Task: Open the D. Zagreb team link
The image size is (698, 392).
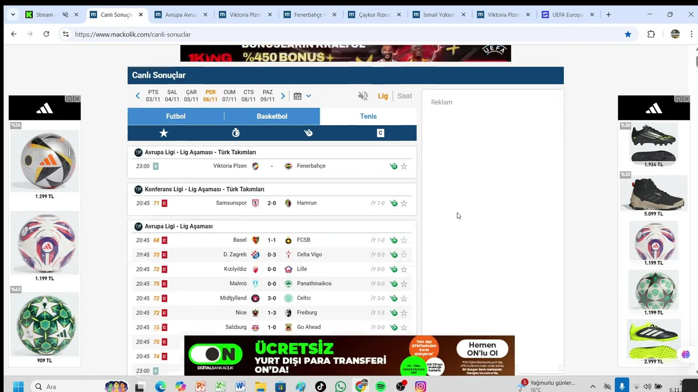Action: (235, 255)
